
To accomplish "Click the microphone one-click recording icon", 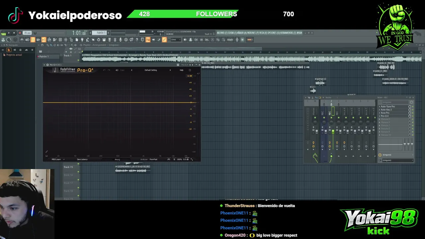I will tap(121, 40).
